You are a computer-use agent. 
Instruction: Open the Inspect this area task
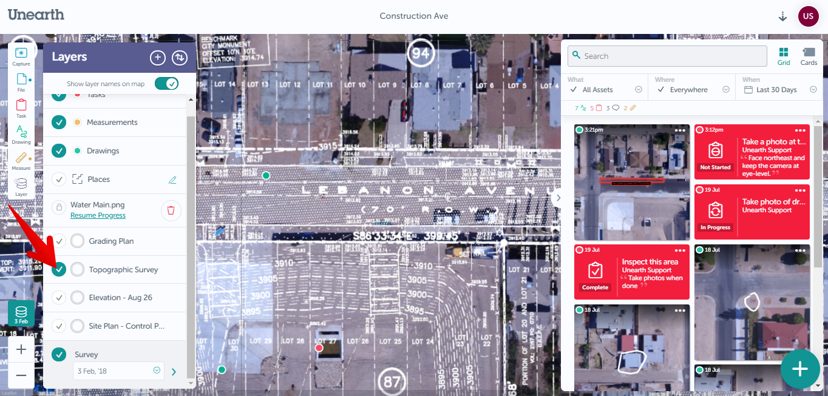click(x=632, y=272)
